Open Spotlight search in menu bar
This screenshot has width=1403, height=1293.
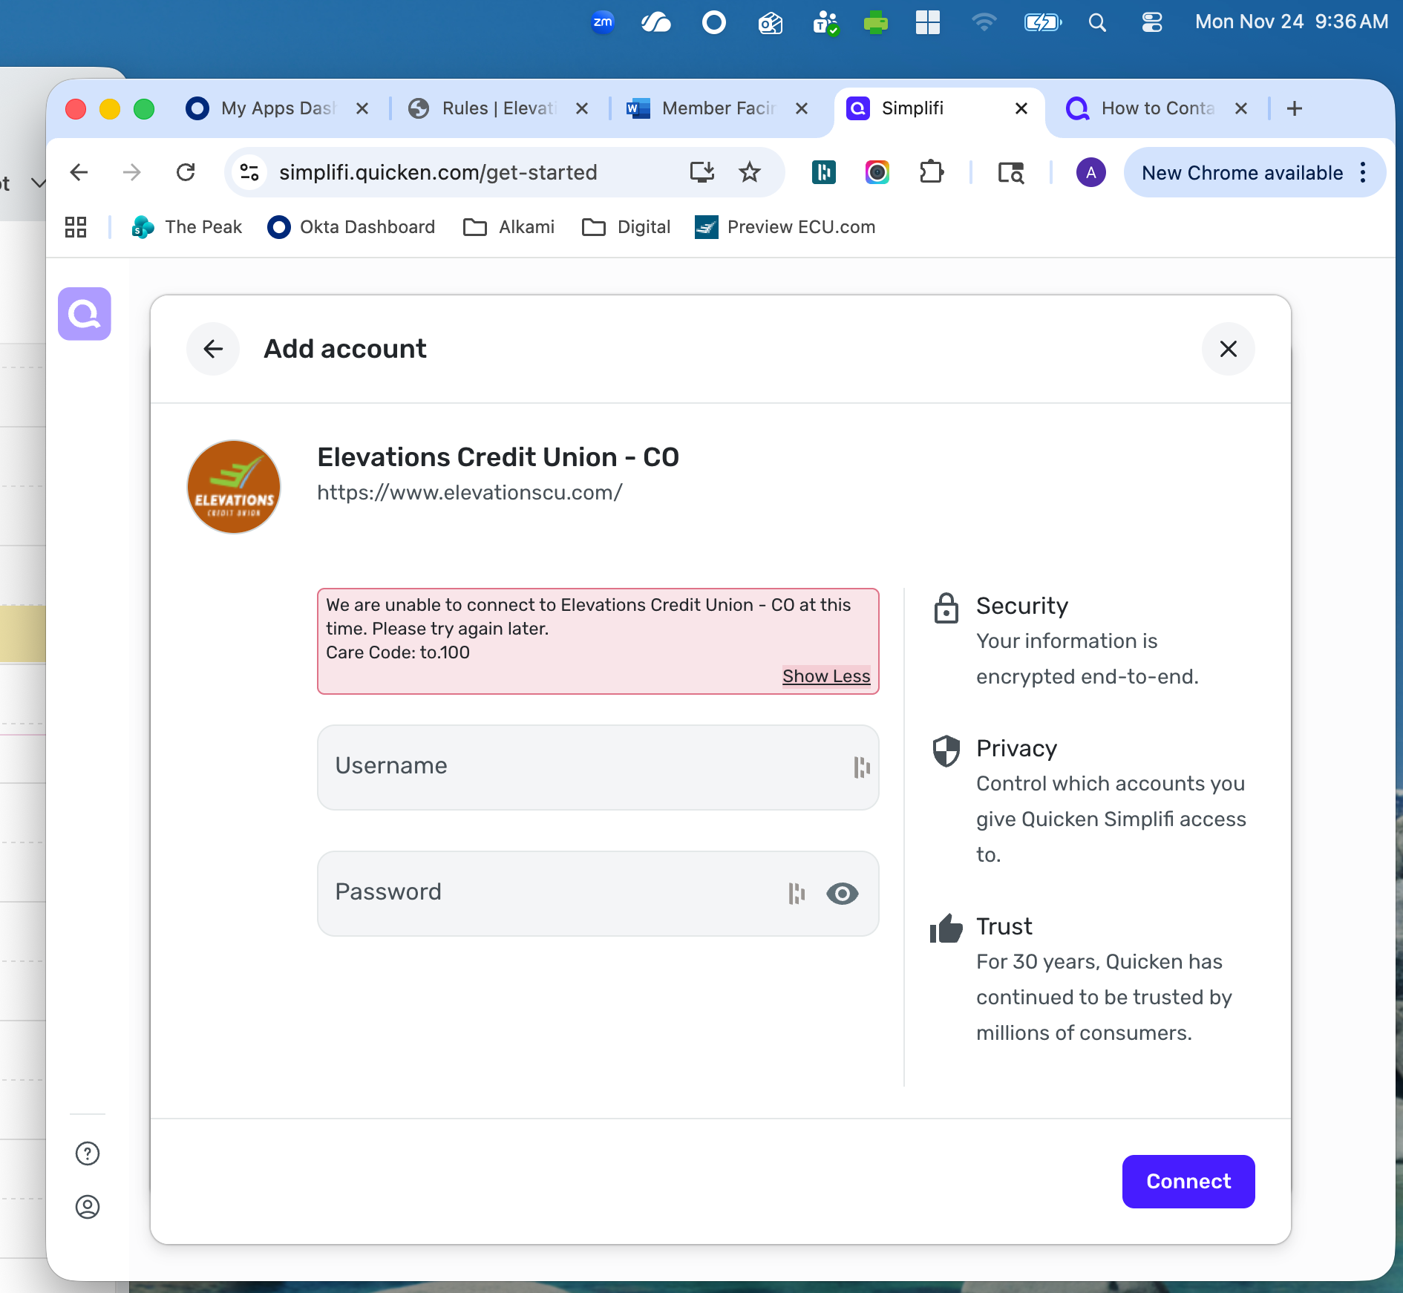(1097, 22)
